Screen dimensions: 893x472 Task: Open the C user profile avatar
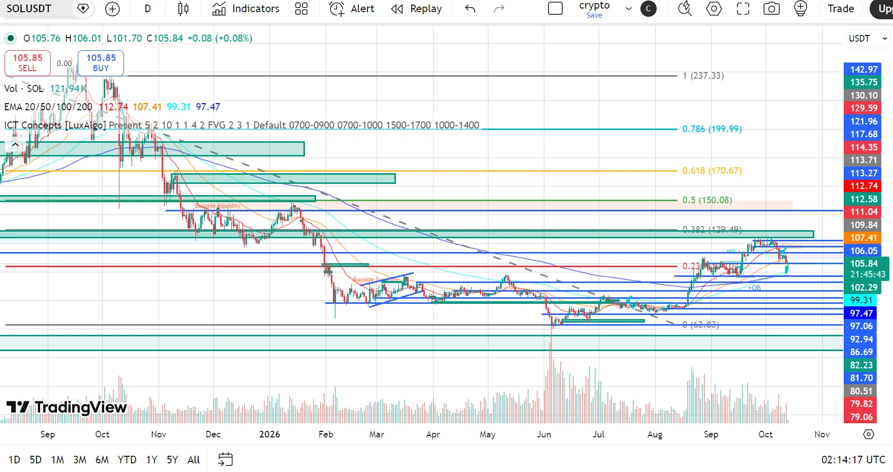tap(648, 9)
